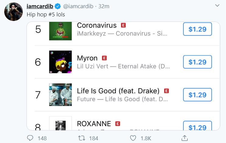
Task: Click the $1.29 price for ROXANNE
Action: click(x=197, y=126)
